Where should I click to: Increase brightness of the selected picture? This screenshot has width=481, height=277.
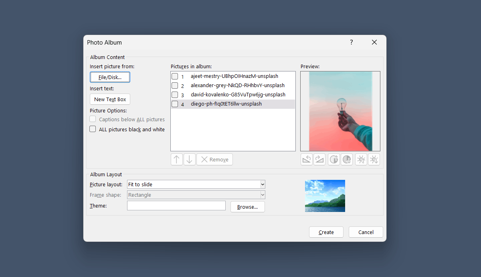pyautogui.click(x=361, y=159)
